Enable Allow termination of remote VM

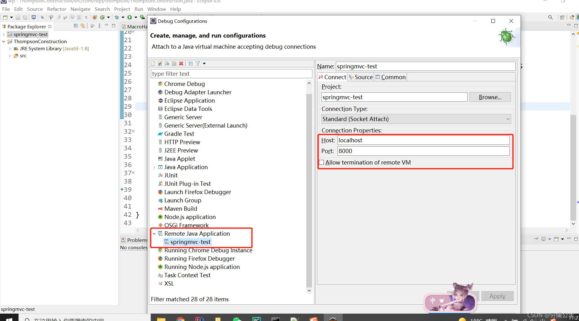(x=322, y=162)
